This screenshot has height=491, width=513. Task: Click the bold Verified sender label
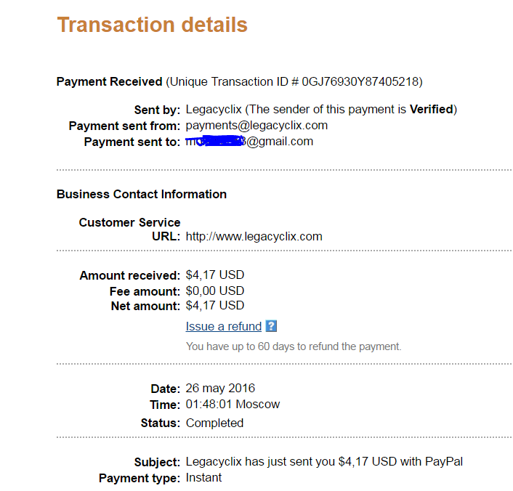pos(432,109)
